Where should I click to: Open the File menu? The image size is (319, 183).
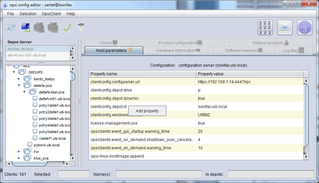click(x=11, y=14)
